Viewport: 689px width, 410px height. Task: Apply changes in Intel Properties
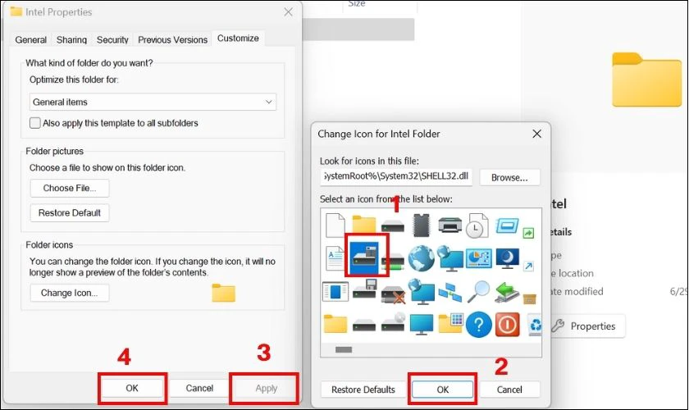(267, 388)
